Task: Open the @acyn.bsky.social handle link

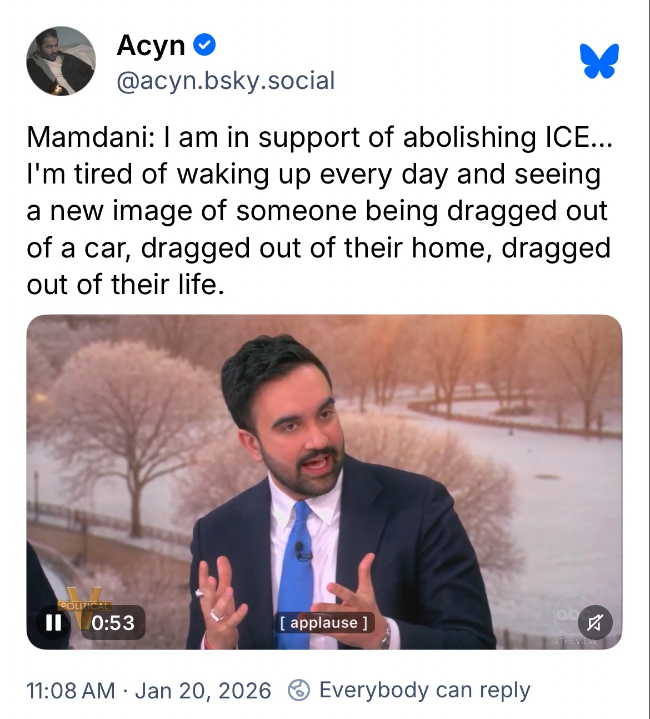Action: 226,81
